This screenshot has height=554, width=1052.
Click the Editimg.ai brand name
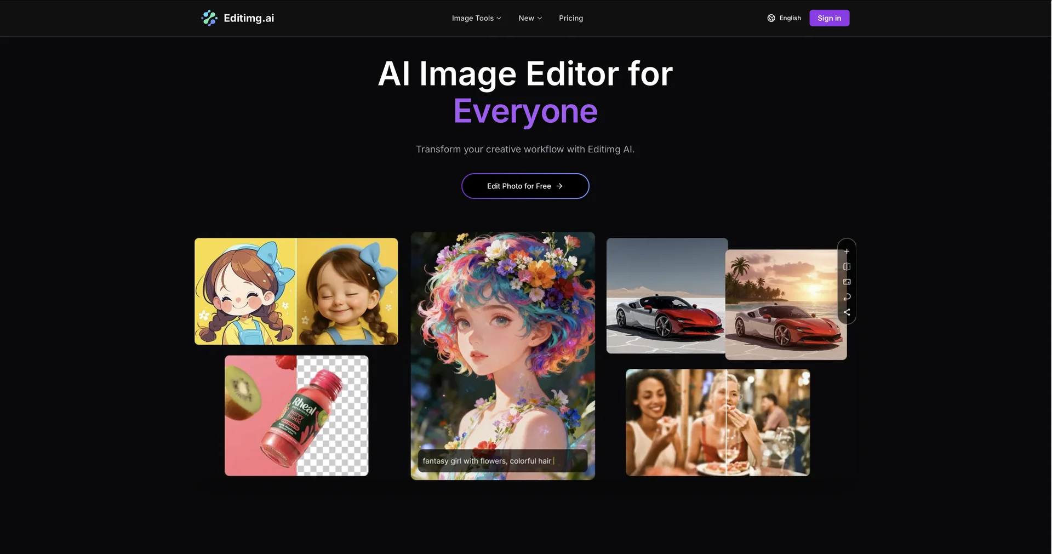point(249,18)
